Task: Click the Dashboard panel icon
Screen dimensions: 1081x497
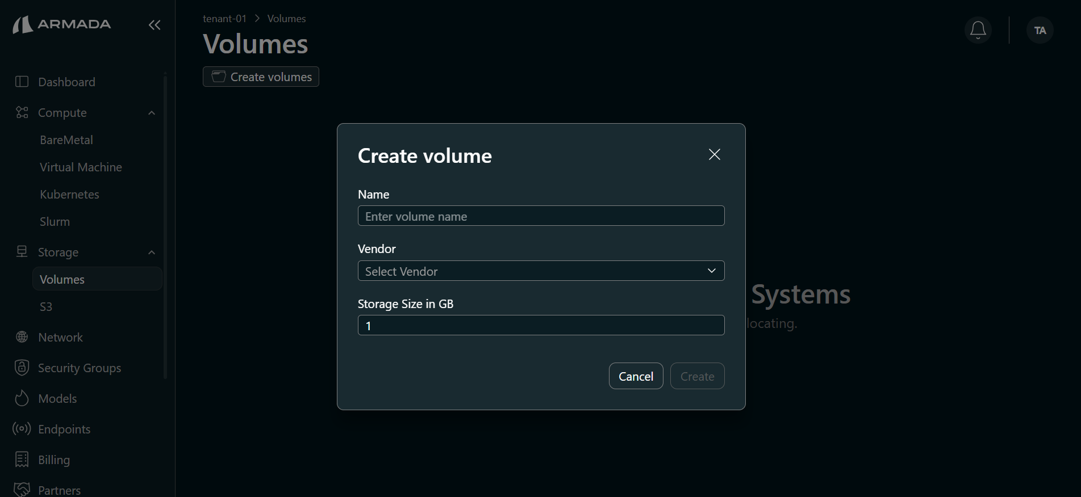Action: coord(22,82)
